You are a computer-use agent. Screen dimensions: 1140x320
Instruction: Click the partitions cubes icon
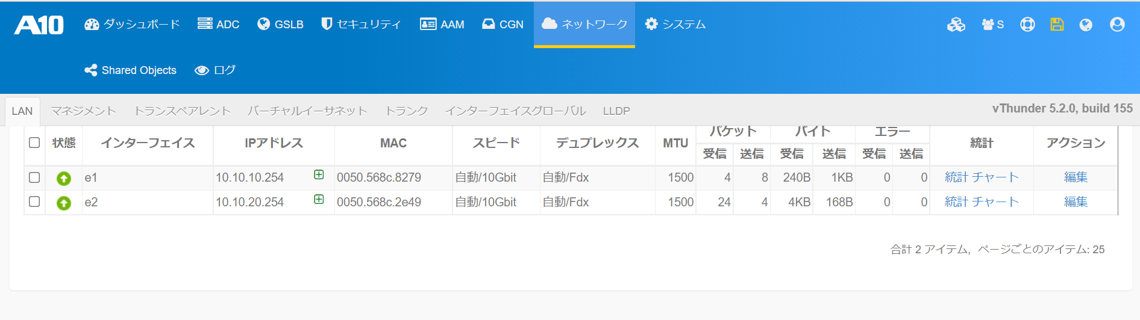pos(956,25)
